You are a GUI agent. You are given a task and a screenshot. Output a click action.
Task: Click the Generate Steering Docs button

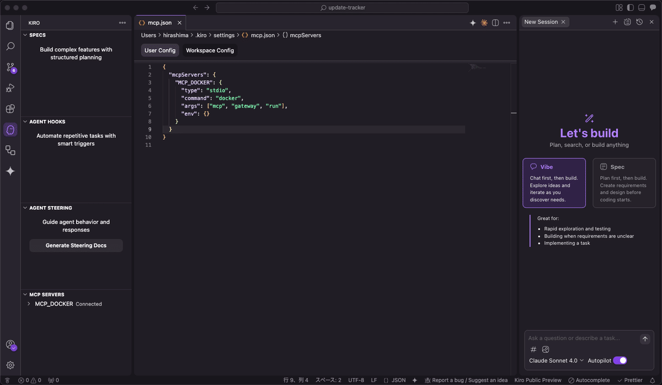(76, 245)
